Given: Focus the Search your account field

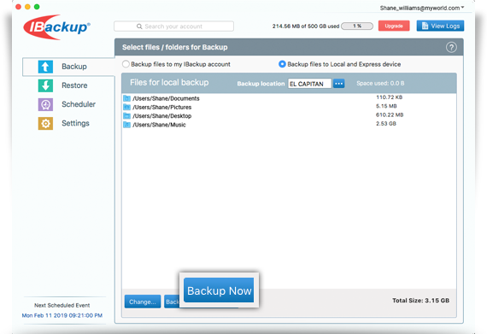Looking at the screenshot, I should (x=174, y=26).
